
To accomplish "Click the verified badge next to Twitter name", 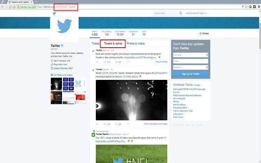I will point(62,46).
